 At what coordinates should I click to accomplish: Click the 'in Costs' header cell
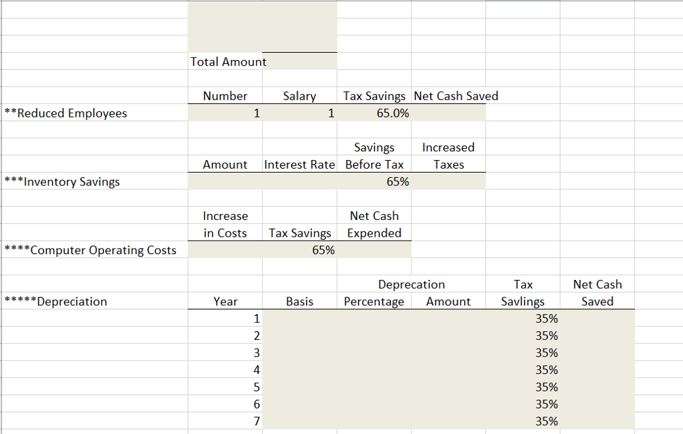pos(225,233)
